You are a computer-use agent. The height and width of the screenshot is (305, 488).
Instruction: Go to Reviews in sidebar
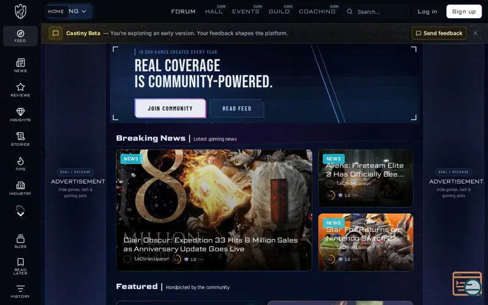coord(20,90)
